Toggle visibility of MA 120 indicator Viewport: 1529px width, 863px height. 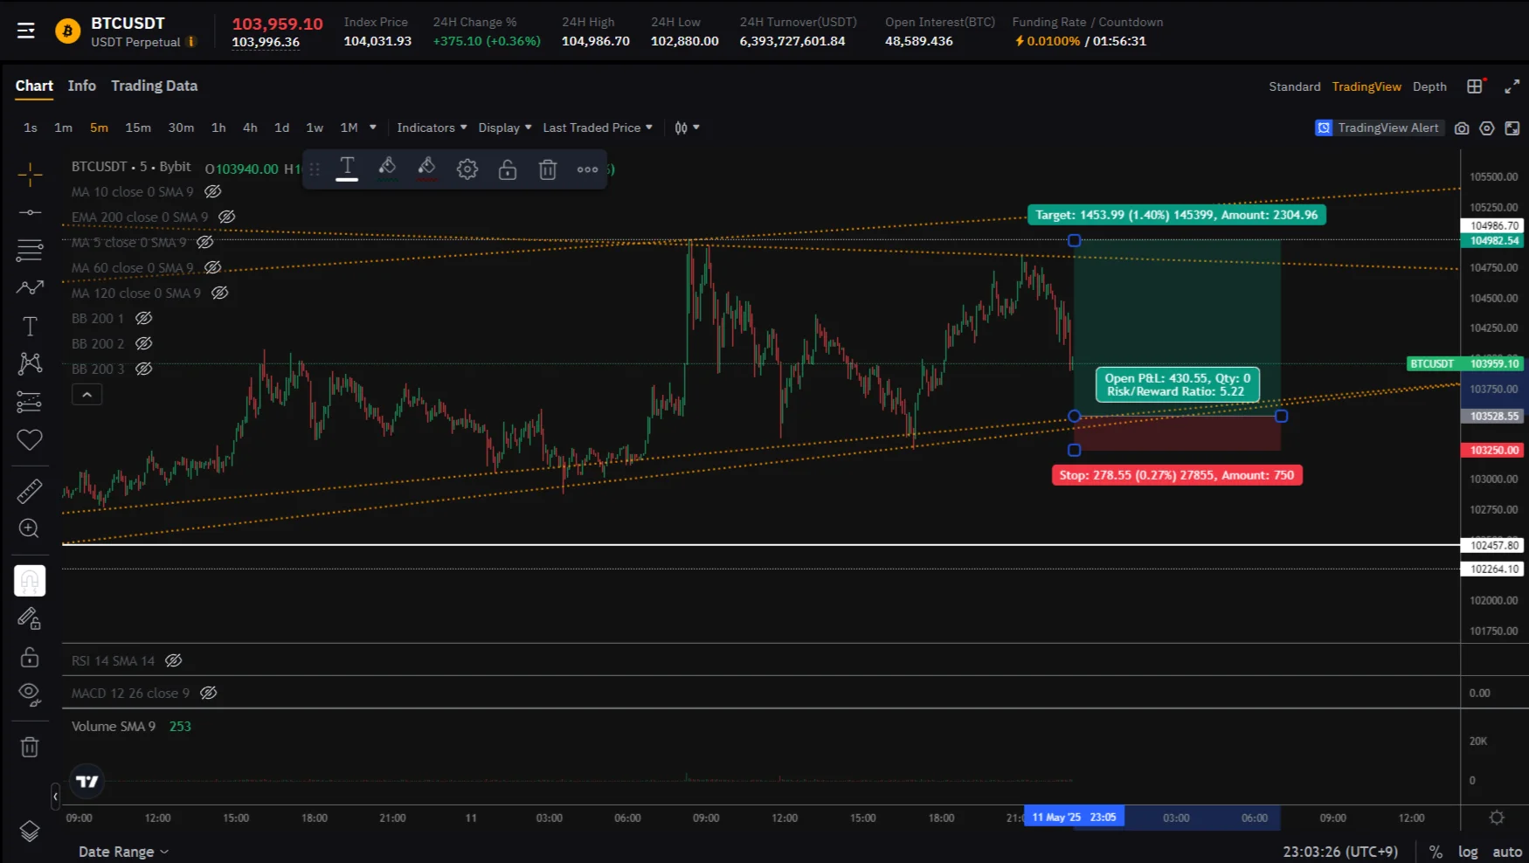point(220,293)
